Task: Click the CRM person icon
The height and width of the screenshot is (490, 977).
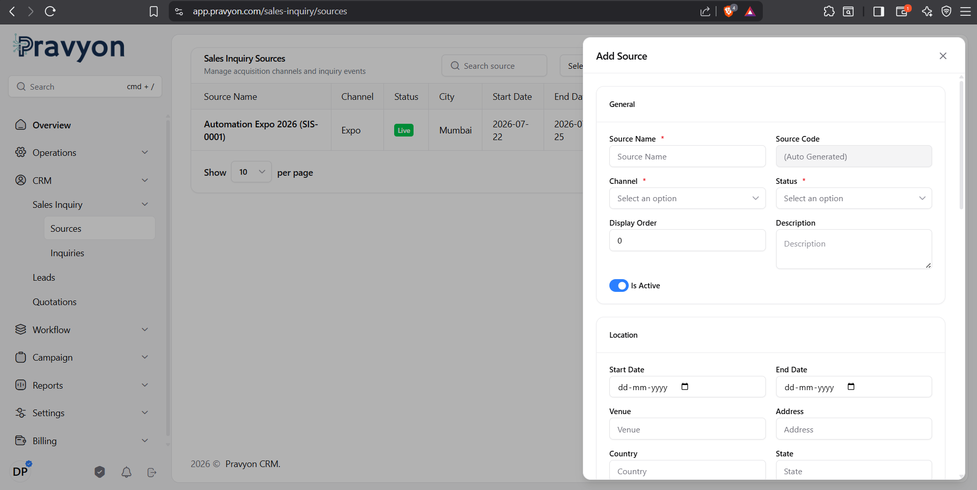Action: tap(20, 180)
